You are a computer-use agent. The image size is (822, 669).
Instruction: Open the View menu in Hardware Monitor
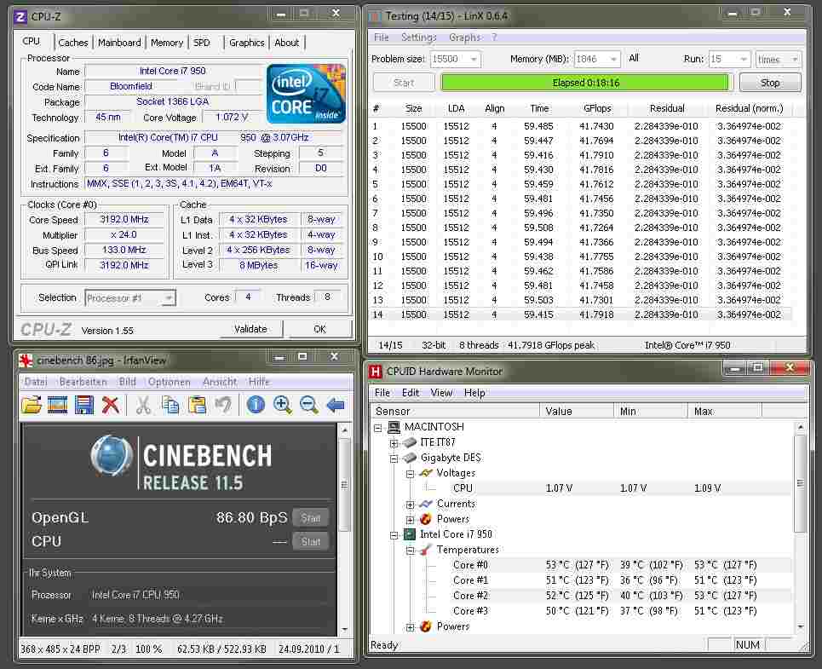tap(441, 393)
